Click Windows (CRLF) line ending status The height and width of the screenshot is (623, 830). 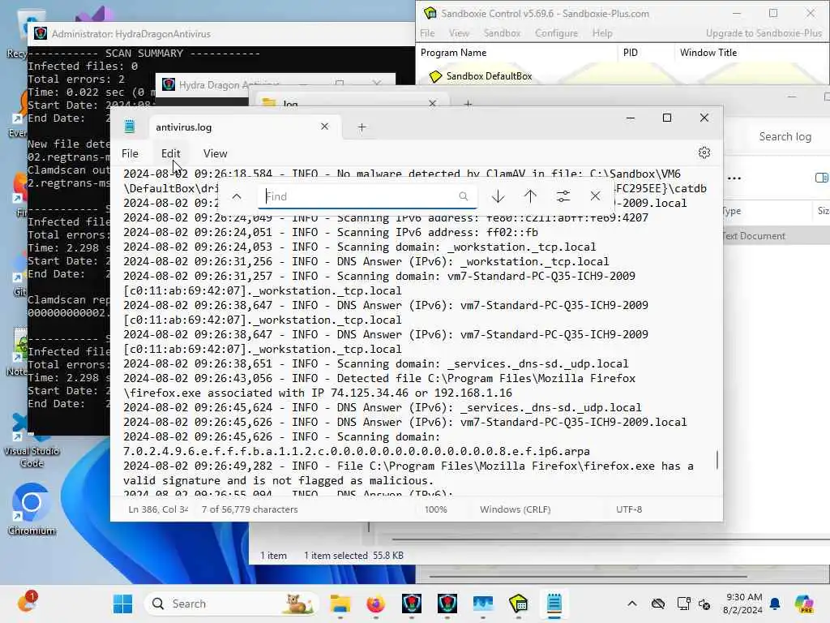pyautogui.click(x=515, y=509)
